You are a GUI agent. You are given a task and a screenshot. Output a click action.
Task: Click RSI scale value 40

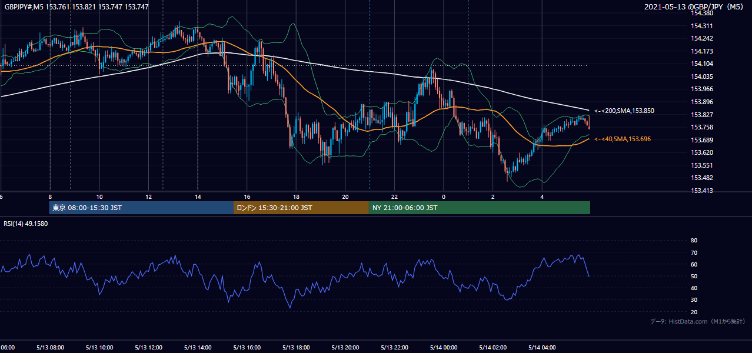click(x=694, y=288)
